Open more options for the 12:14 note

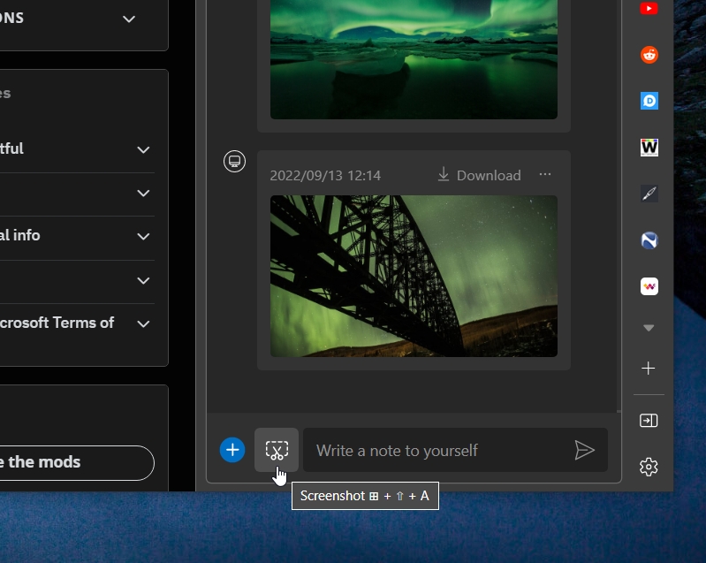(545, 174)
